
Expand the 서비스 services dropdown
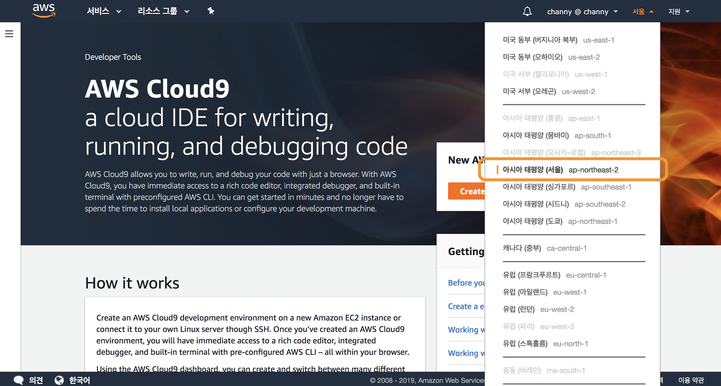(x=104, y=11)
